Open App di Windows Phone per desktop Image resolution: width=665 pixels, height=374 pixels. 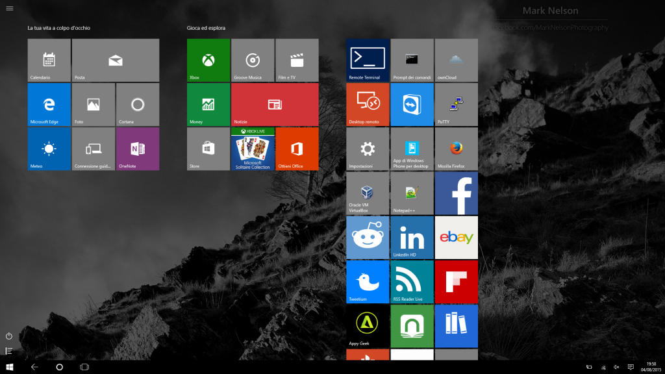pos(412,149)
